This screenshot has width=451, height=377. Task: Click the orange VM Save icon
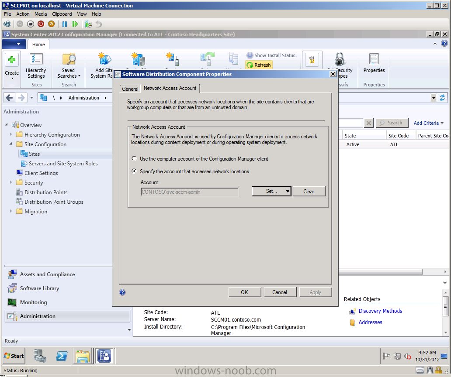[51, 24]
